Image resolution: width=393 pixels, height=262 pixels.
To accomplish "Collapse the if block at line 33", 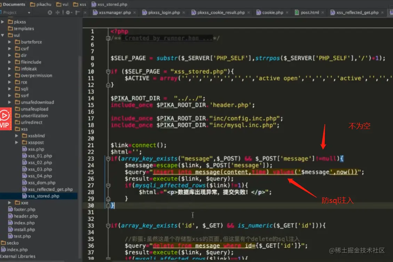I will [x=108, y=226].
